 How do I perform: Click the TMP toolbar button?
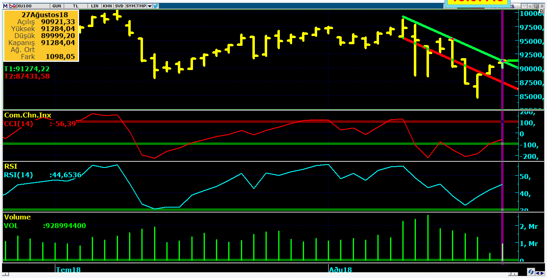pyautogui.click(x=141, y=6)
